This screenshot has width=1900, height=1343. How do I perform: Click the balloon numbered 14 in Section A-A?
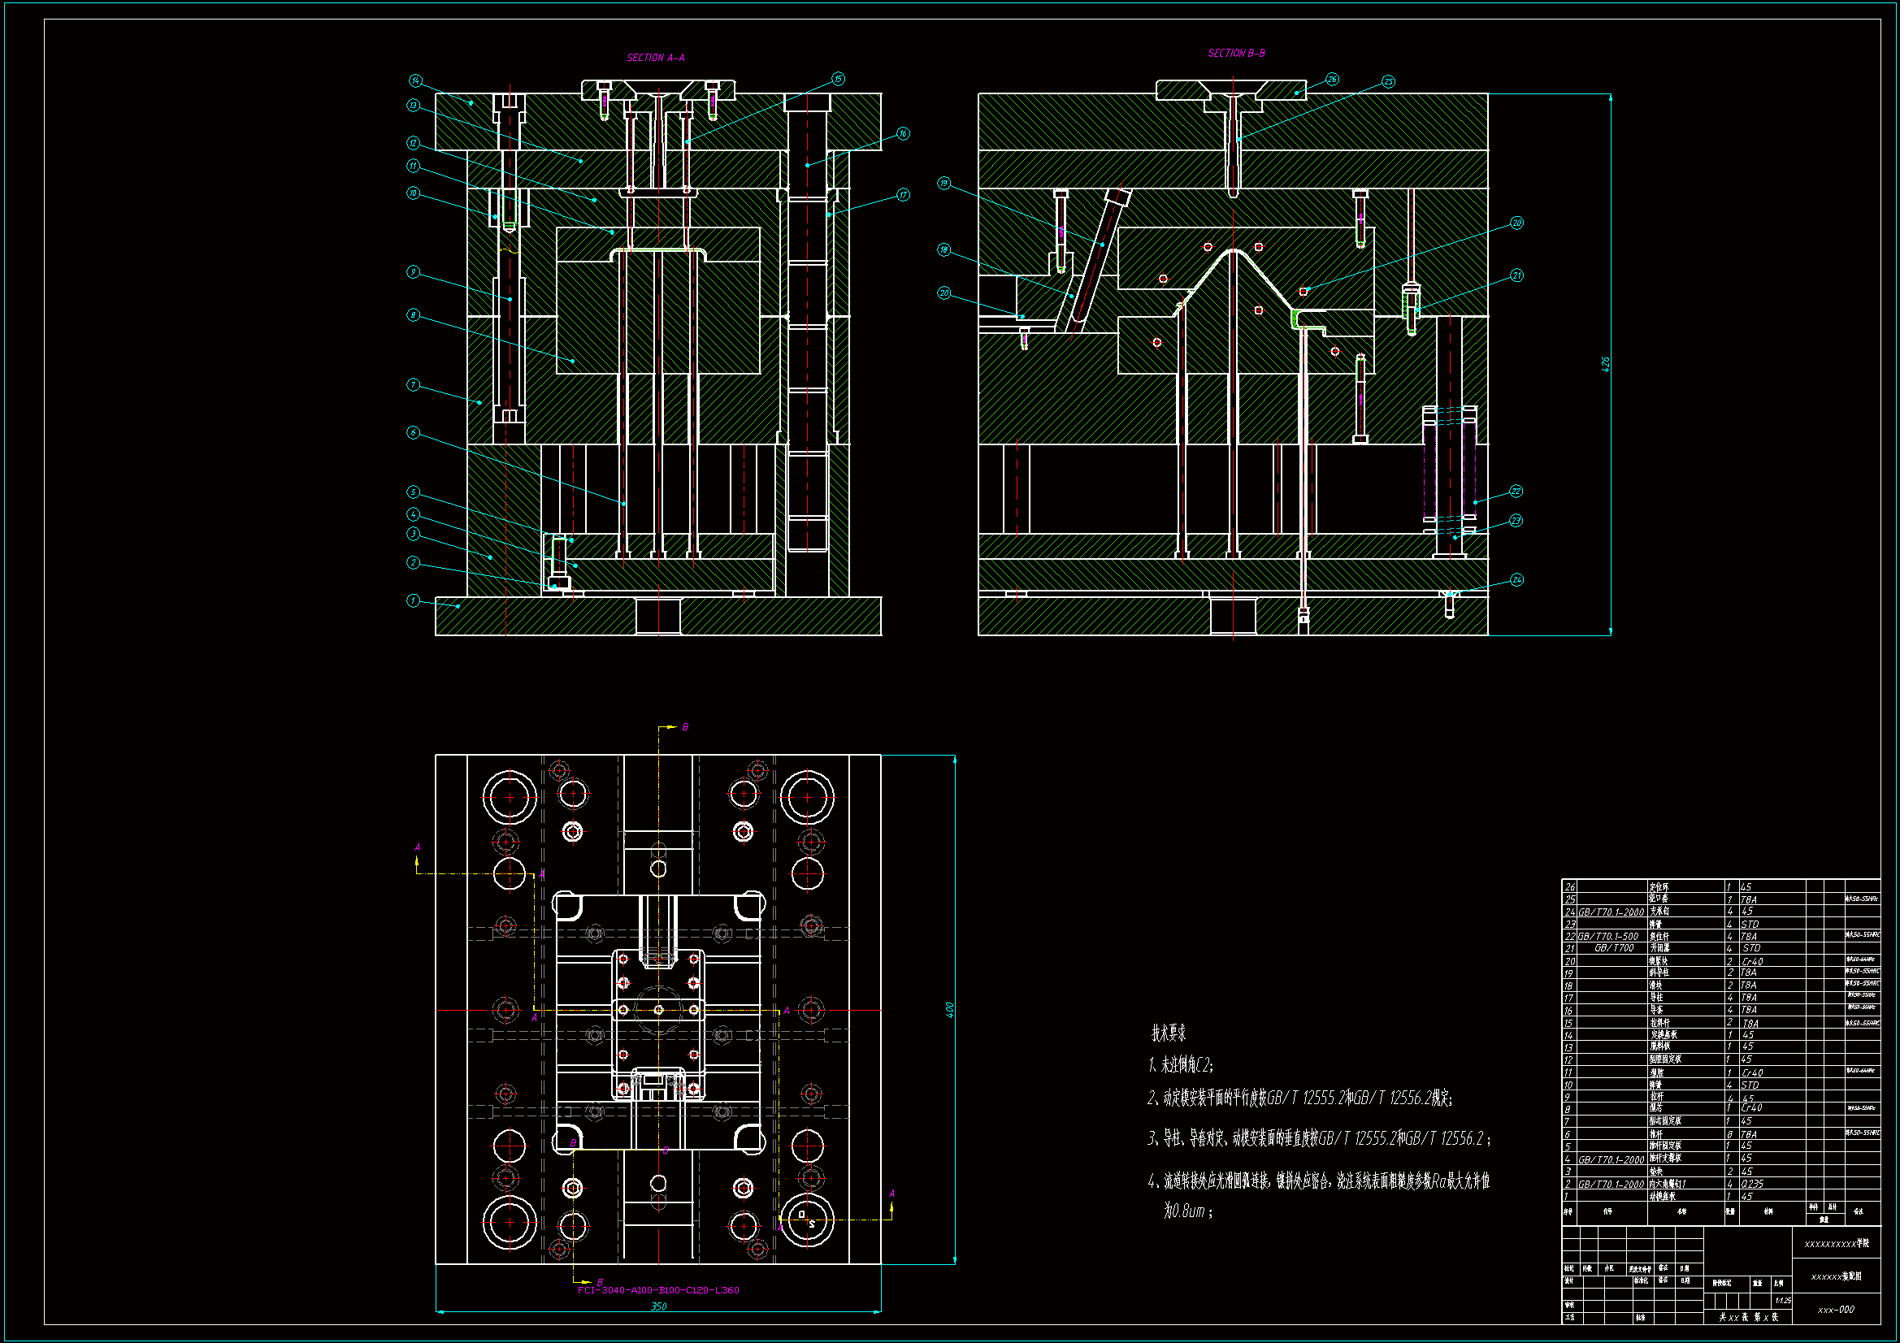pos(415,80)
